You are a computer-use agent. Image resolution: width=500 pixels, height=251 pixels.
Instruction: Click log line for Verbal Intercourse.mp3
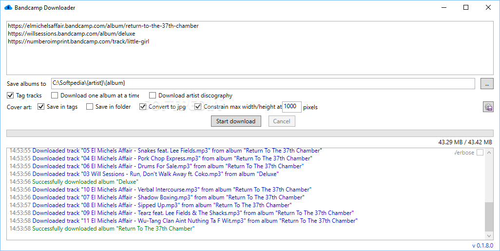point(160,190)
